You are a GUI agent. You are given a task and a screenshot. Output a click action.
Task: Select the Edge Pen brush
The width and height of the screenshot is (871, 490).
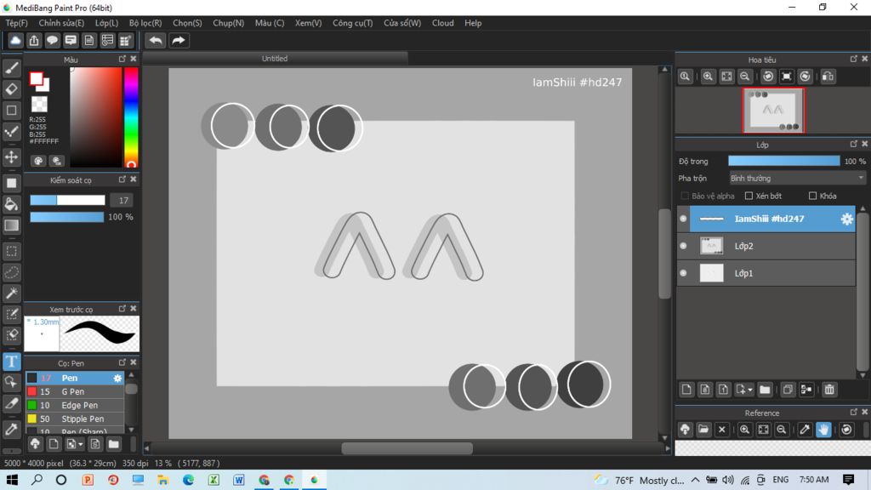click(75, 406)
